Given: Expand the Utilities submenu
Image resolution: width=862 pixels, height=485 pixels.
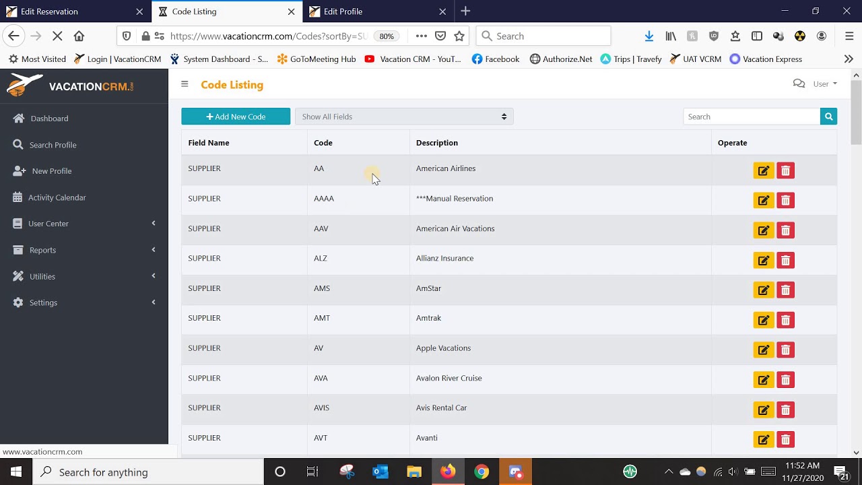Looking at the screenshot, I should pos(84,276).
